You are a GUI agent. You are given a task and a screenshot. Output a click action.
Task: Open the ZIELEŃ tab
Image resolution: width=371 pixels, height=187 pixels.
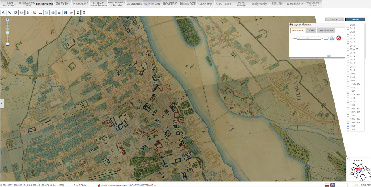click(277, 4)
